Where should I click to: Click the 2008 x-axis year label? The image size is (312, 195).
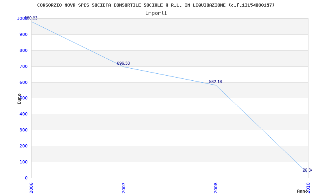[x=216, y=188]
